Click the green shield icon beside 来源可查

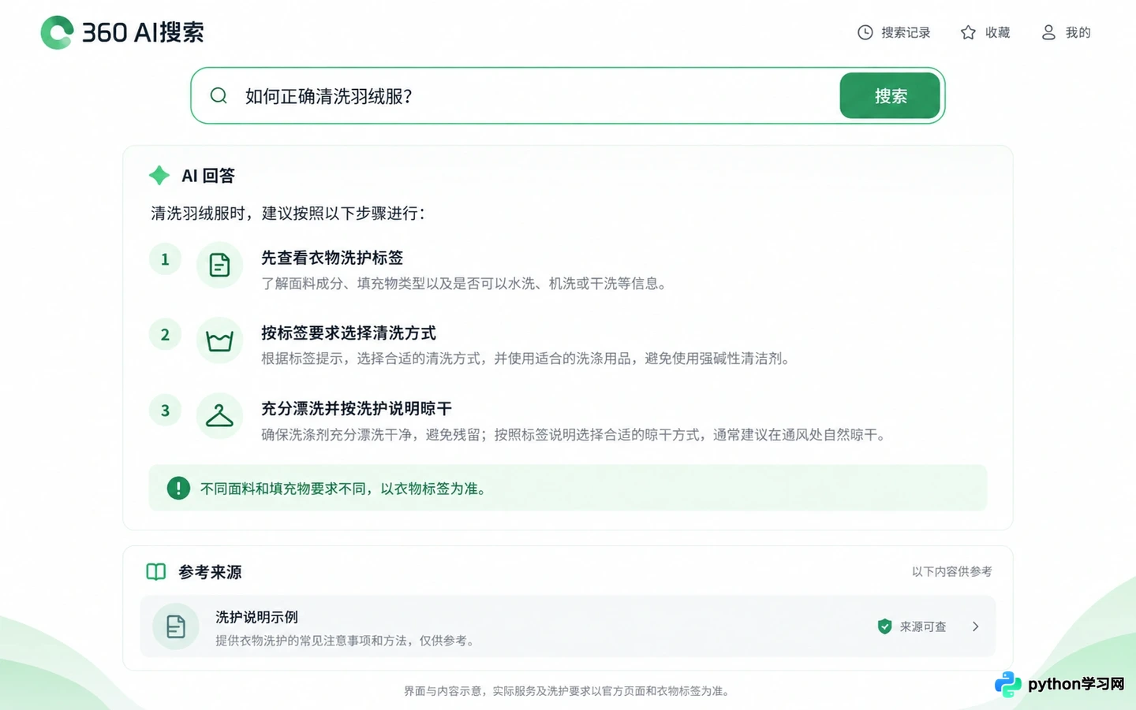[x=884, y=626]
